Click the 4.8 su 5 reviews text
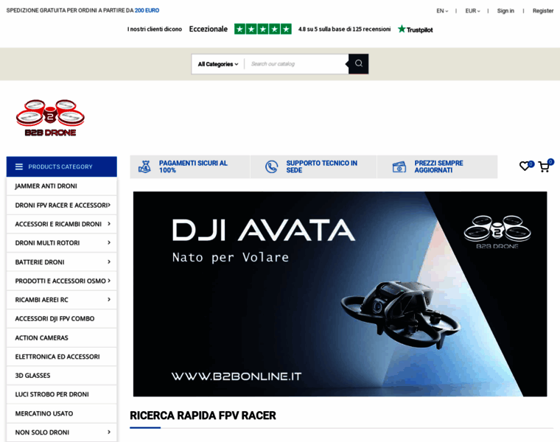The image size is (560, 442). (x=344, y=29)
